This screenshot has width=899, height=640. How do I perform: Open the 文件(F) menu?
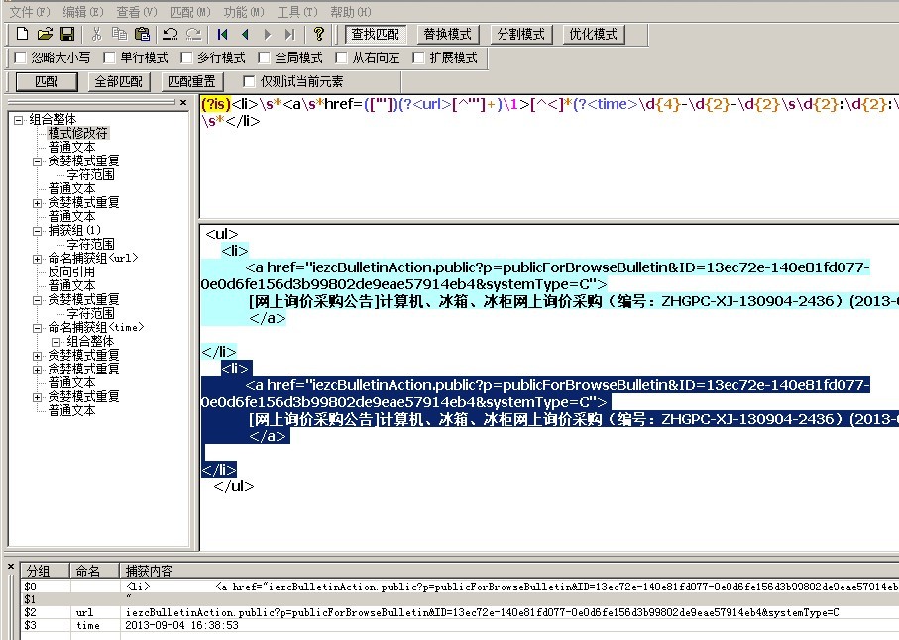pos(30,12)
